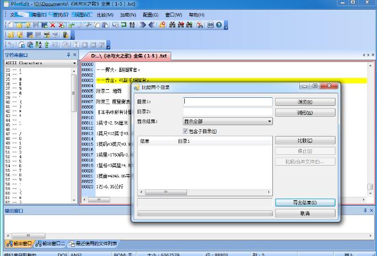Open Help via blue question mark icon

pyautogui.click(x=219, y=25)
